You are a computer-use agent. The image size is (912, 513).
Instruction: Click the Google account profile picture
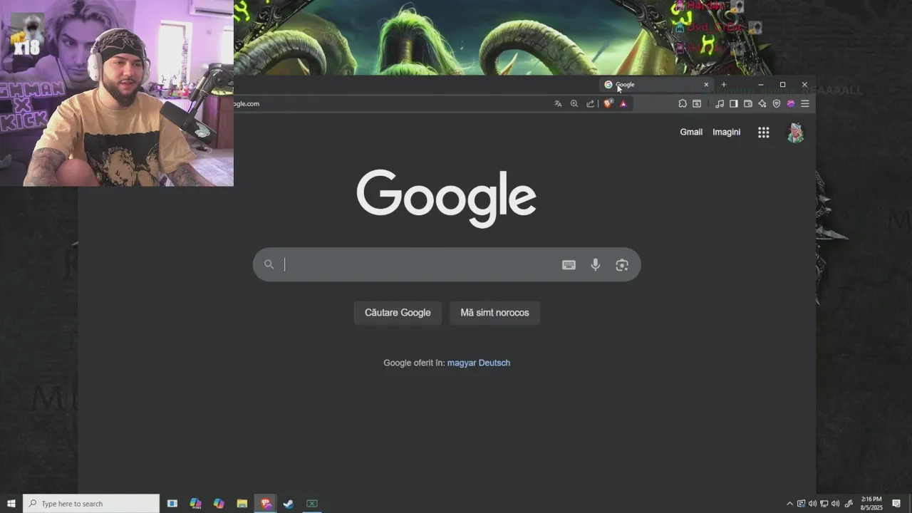click(x=796, y=133)
